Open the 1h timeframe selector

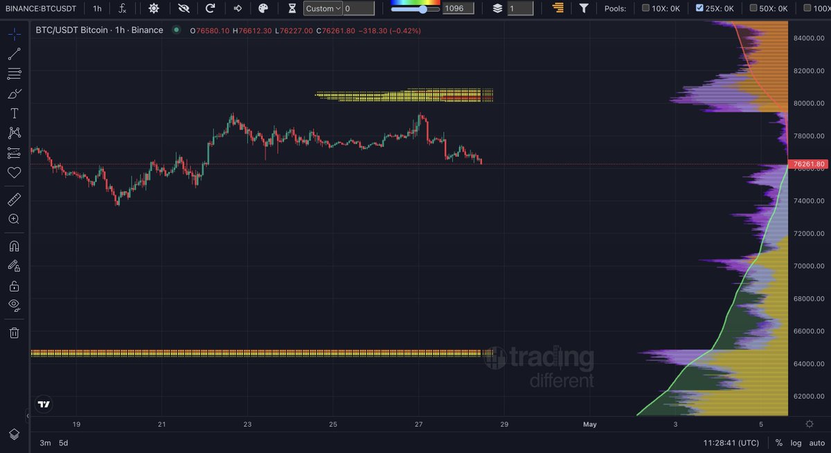tap(97, 8)
